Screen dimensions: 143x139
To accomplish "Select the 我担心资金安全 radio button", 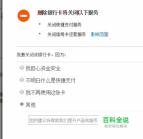I will point(22,68).
